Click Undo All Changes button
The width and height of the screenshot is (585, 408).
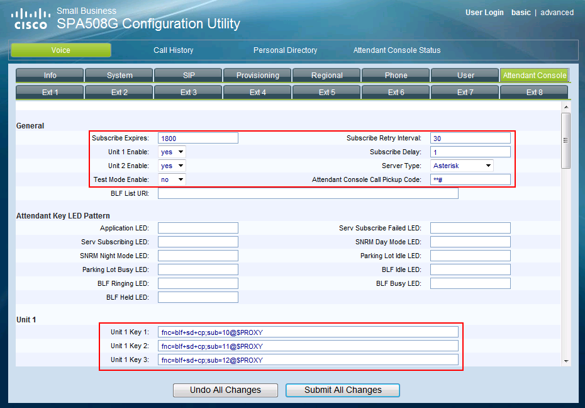tap(225, 390)
